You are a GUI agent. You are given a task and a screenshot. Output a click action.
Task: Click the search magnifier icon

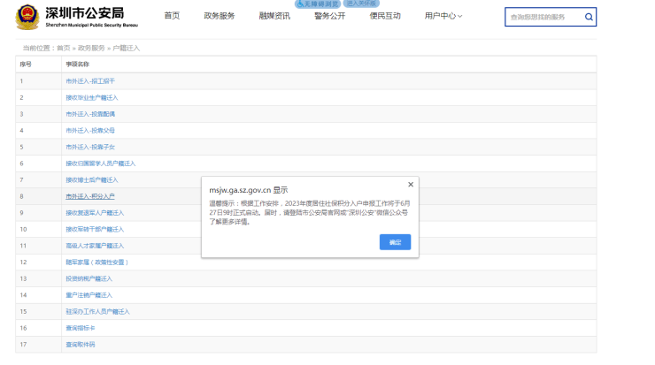[589, 17]
